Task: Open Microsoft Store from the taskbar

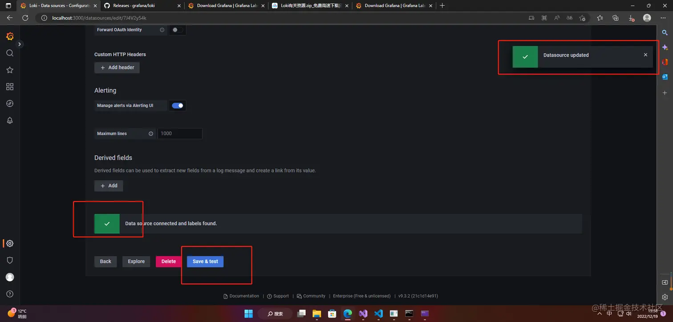Action: (x=332, y=314)
